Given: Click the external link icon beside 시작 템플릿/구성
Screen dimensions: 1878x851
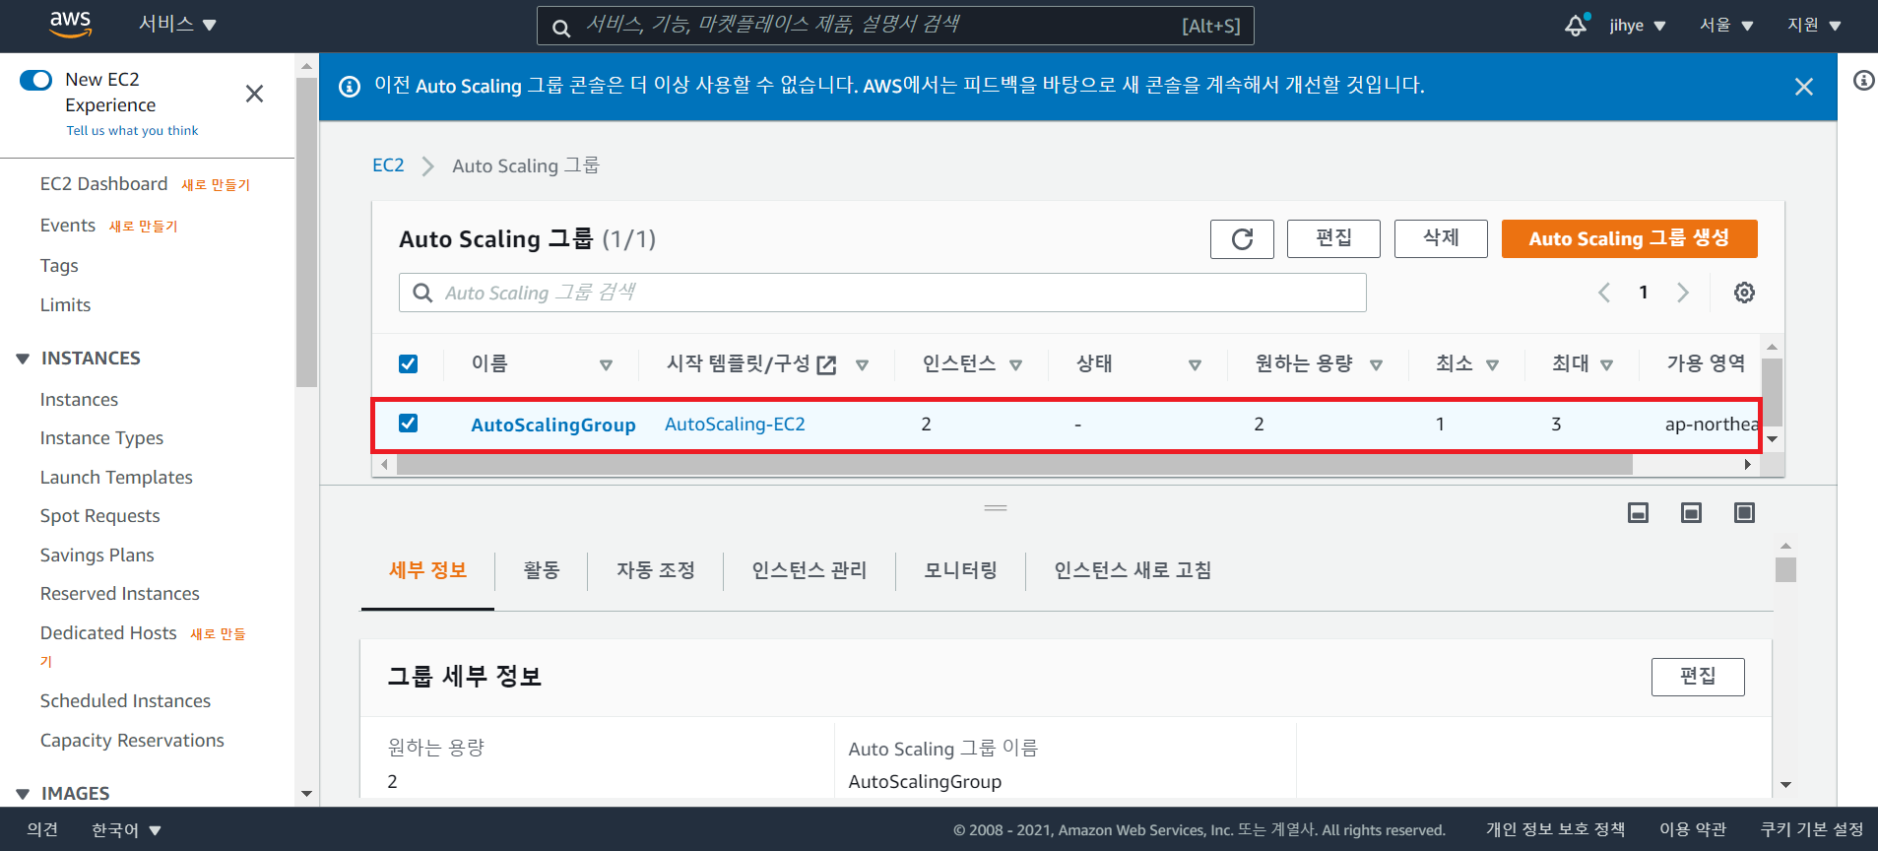Looking at the screenshot, I should coord(827,365).
